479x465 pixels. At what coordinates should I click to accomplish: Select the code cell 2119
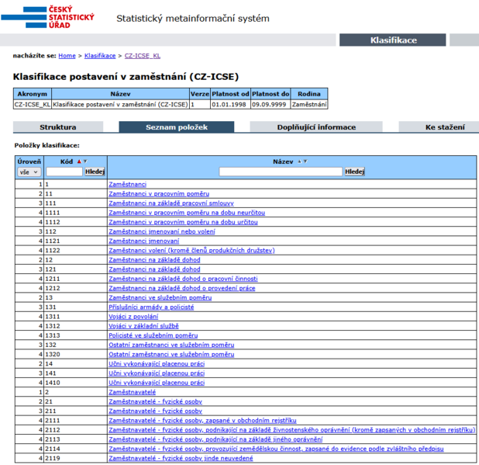[x=75, y=458]
